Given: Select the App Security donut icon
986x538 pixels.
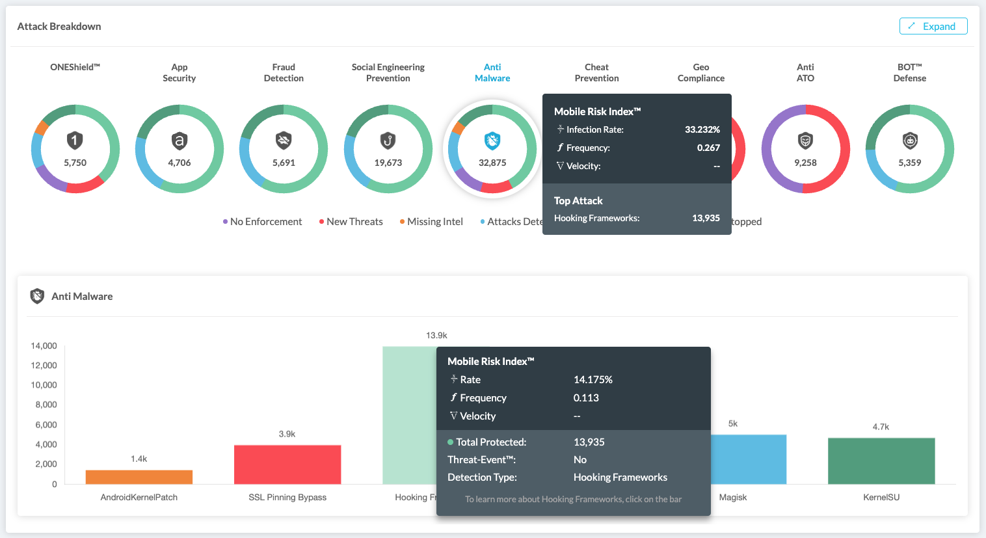Looking at the screenshot, I should coord(180,140).
